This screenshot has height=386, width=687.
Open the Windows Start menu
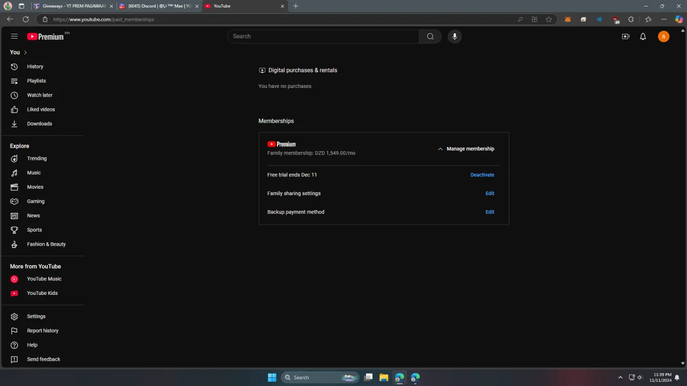pyautogui.click(x=272, y=377)
